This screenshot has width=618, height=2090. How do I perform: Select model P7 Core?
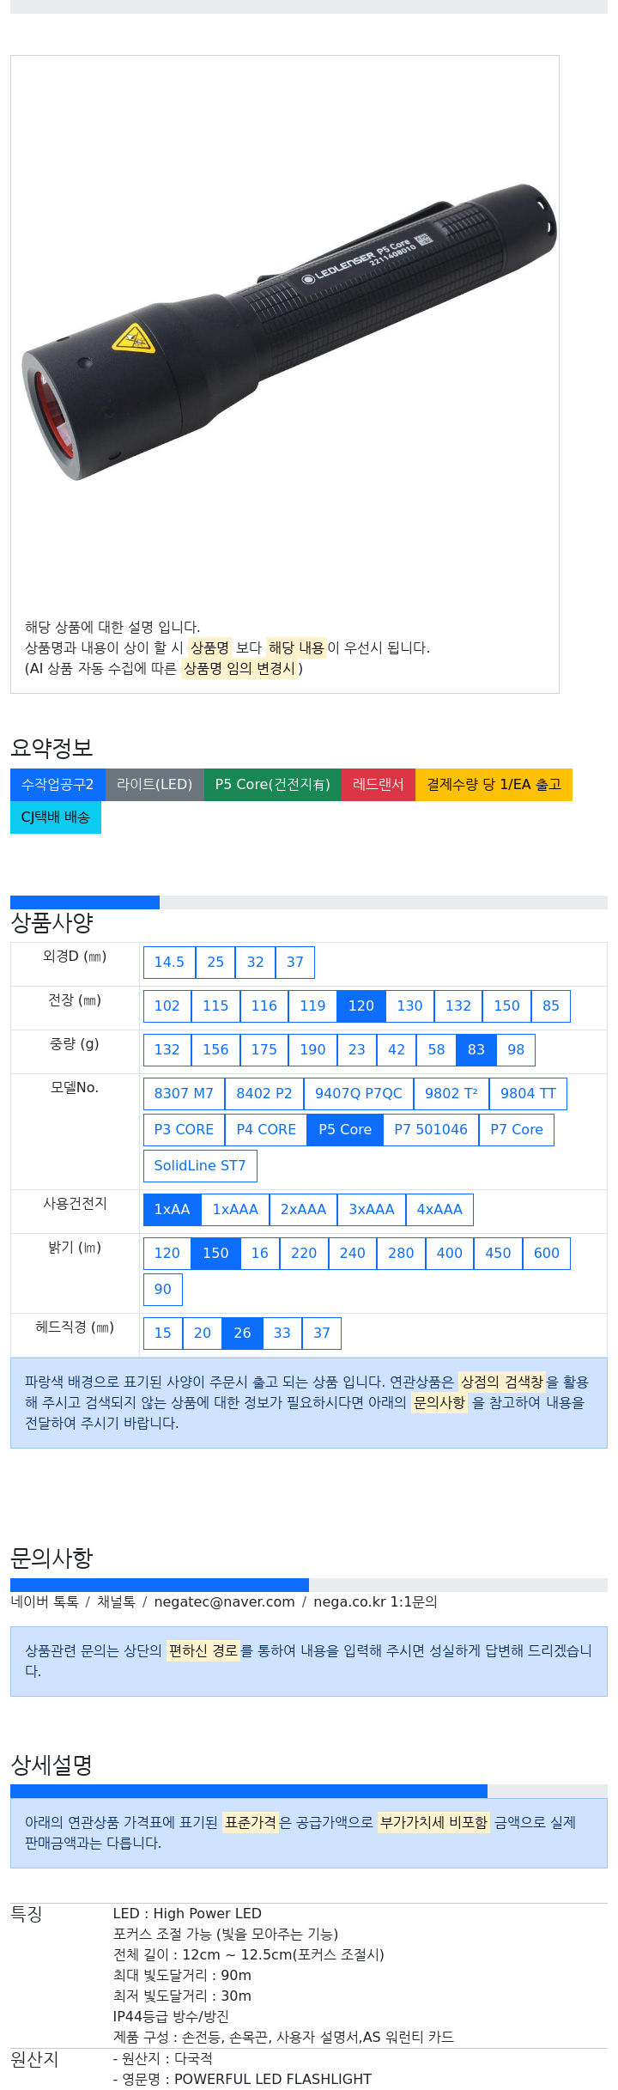click(517, 1130)
